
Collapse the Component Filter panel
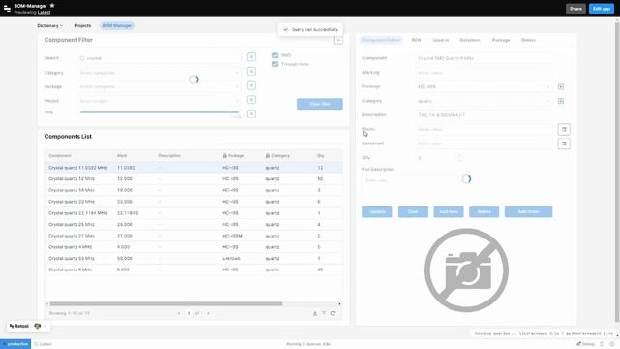pyautogui.click(x=338, y=40)
